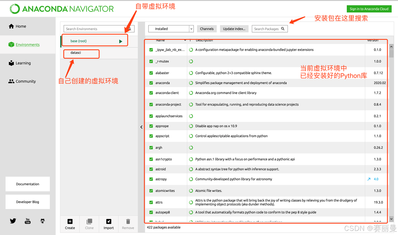The width and height of the screenshot is (398, 235).
Task: Click the astropy update arrow icon
Action: tap(369, 179)
